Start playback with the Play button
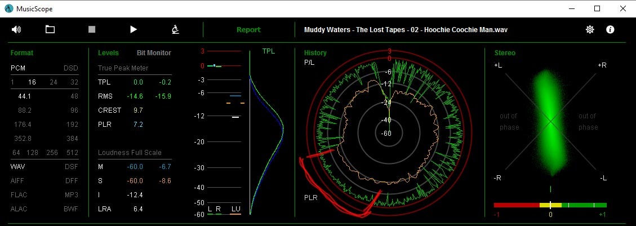 (x=134, y=29)
